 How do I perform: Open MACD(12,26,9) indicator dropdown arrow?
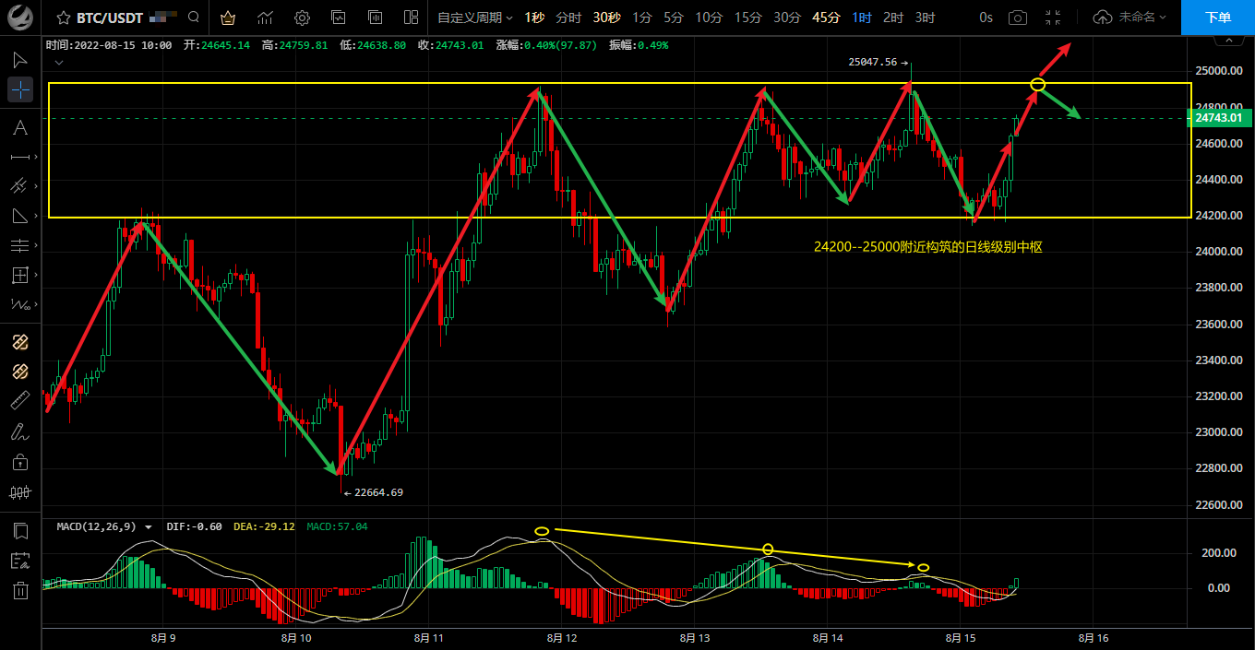[x=149, y=527]
